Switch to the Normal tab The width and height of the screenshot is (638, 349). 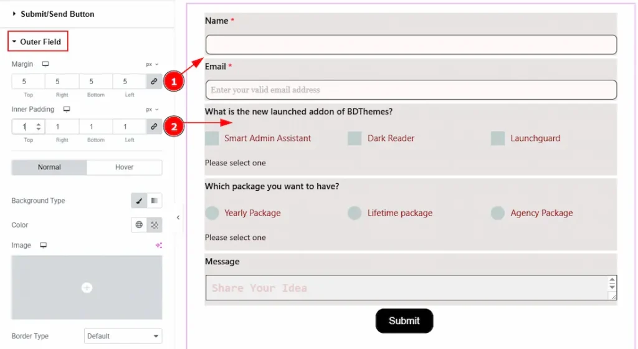[x=49, y=167]
